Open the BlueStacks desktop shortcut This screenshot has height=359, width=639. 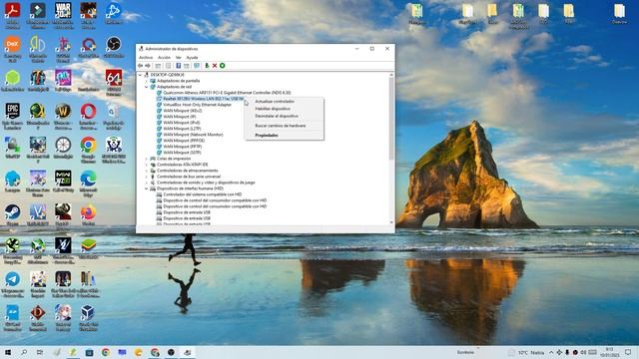(x=88, y=248)
